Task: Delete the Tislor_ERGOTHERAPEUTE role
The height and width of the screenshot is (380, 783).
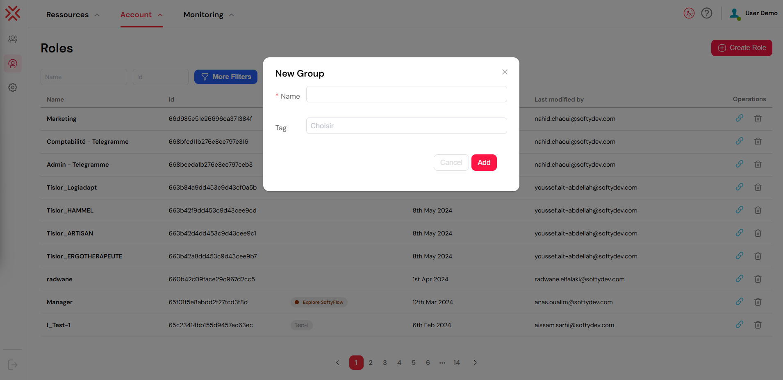Action: click(x=758, y=256)
